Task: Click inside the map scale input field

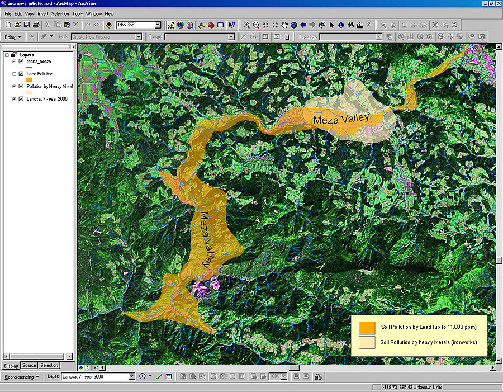Action: pos(135,25)
